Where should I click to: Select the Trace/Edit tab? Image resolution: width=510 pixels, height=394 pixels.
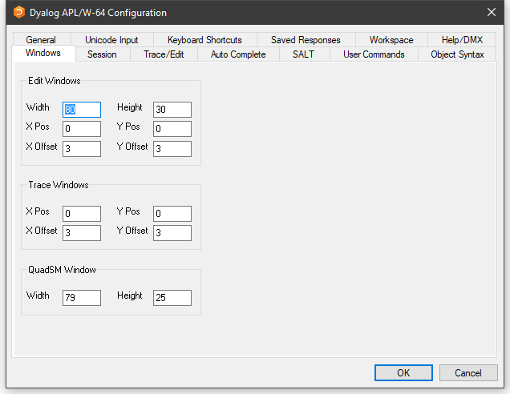164,54
